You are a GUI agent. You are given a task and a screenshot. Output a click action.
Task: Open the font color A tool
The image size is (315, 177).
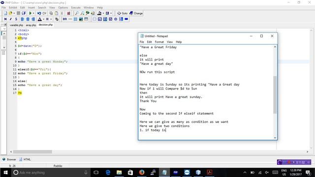click(x=40, y=19)
